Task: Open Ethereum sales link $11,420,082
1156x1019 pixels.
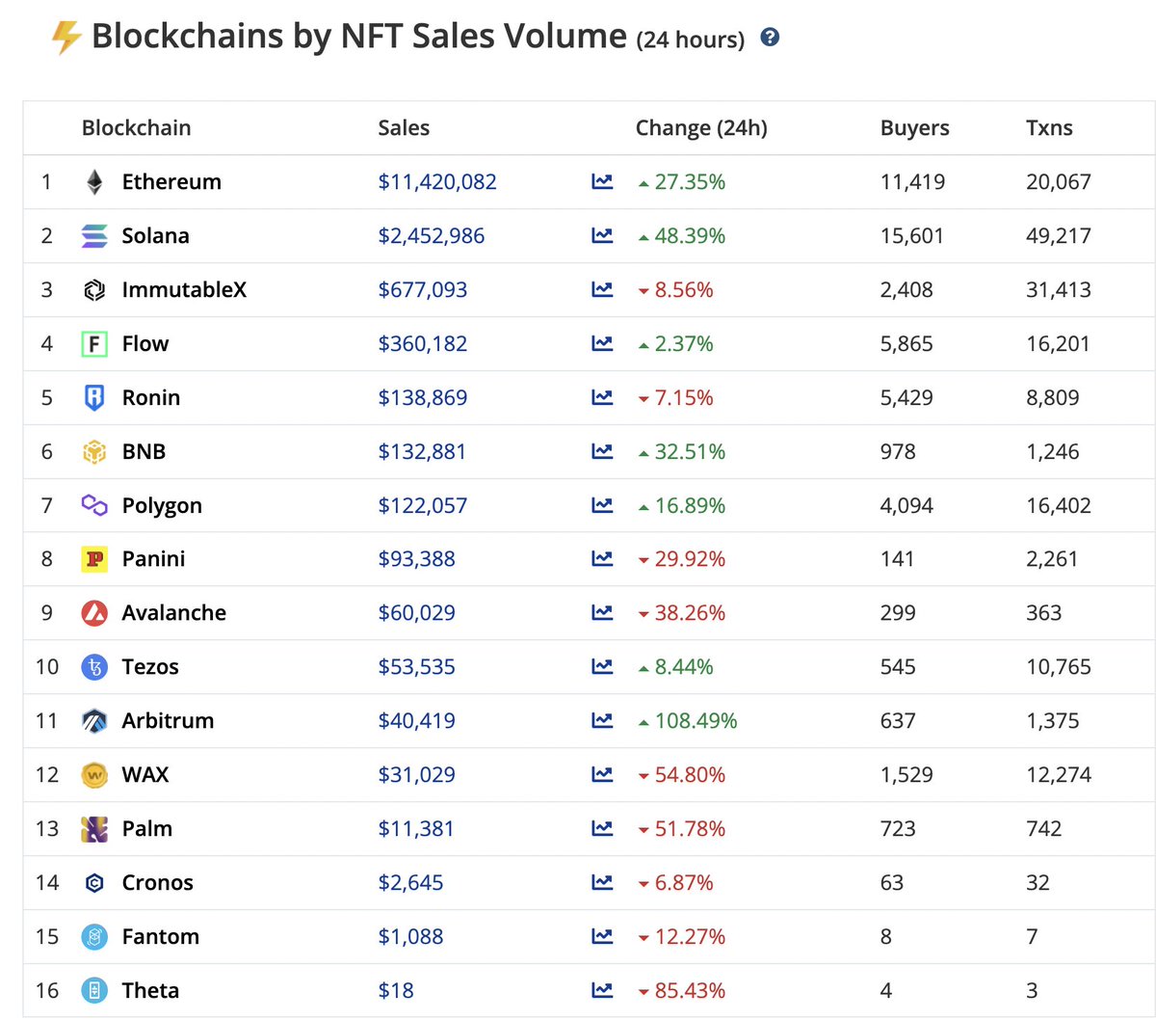Action: pos(437,182)
